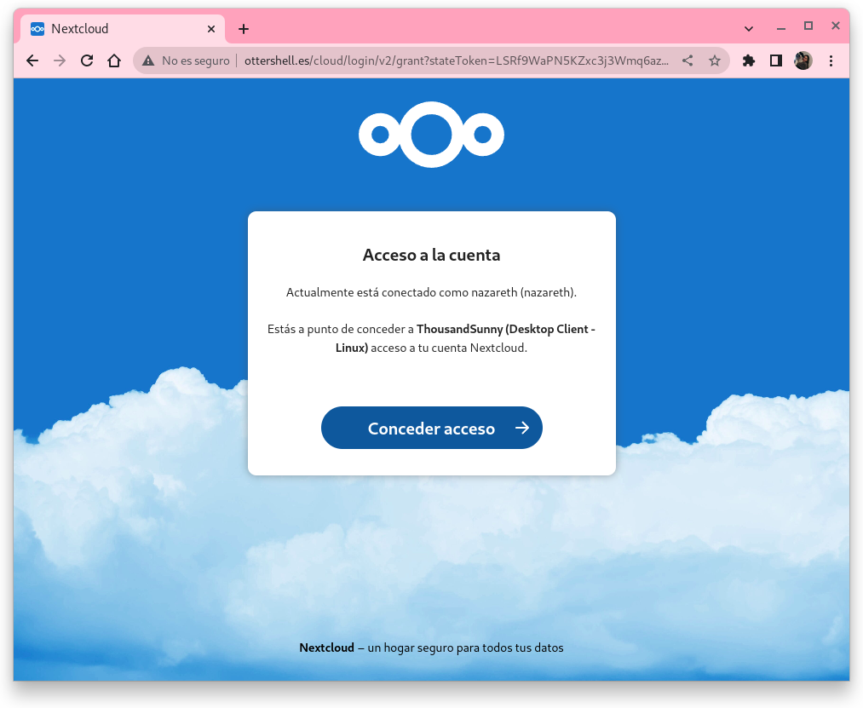Reload the current page
The image size is (863, 708).
coord(87,60)
